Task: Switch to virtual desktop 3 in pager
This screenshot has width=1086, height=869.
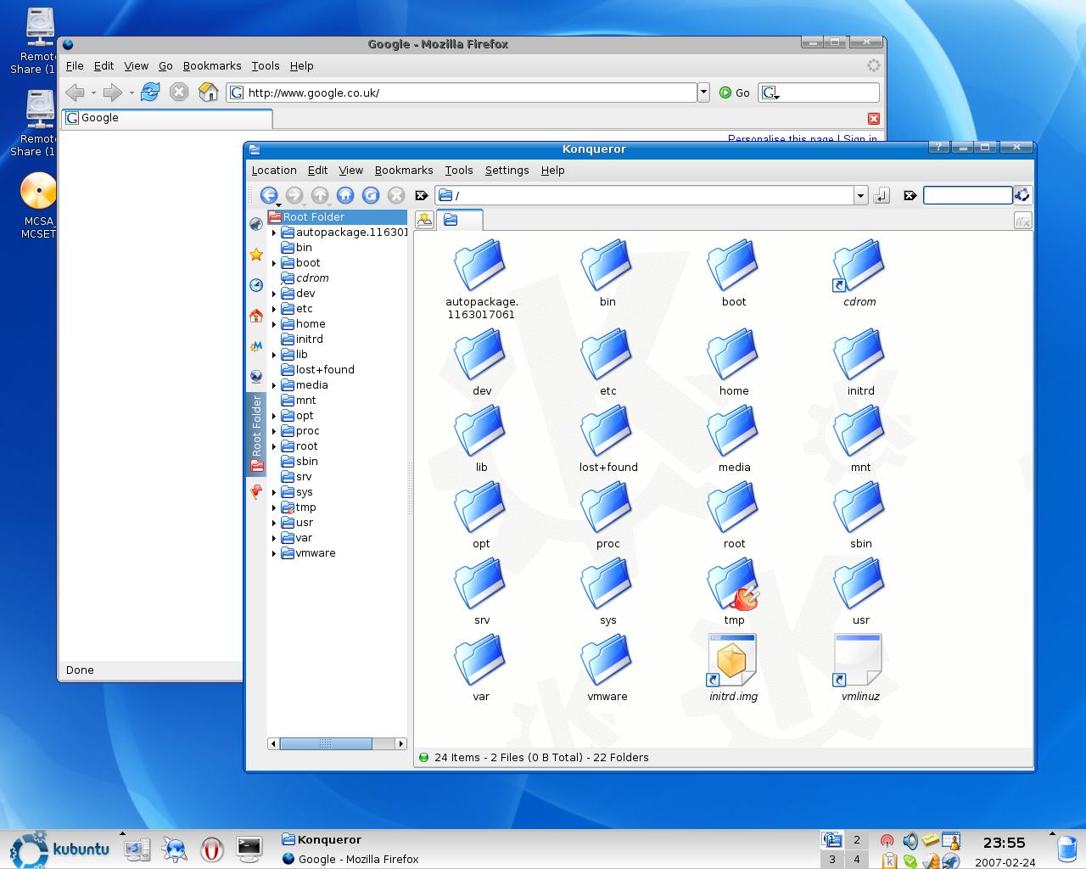Action: tap(831, 860)
